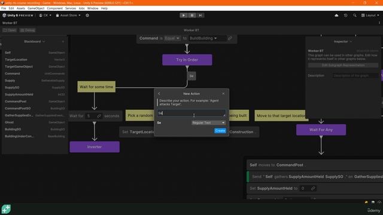
Task: Click the link icon beside SupplyAmountHeld value
Action: pos(313,189)
